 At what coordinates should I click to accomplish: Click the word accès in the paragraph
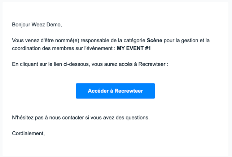click(x=124, y=64)
